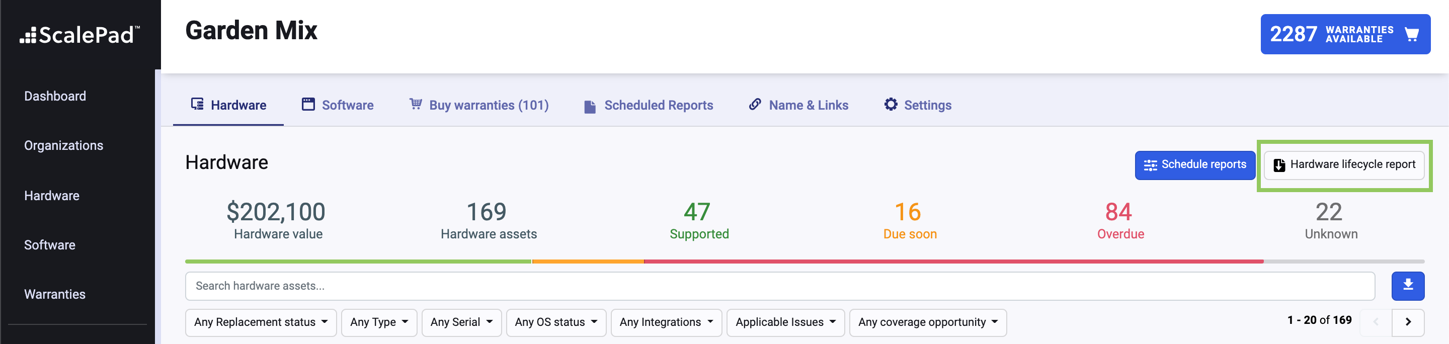This screenshot has width=1449, height=344.
Task: Click the Settings gear icon
Action: tap(891, 104)
